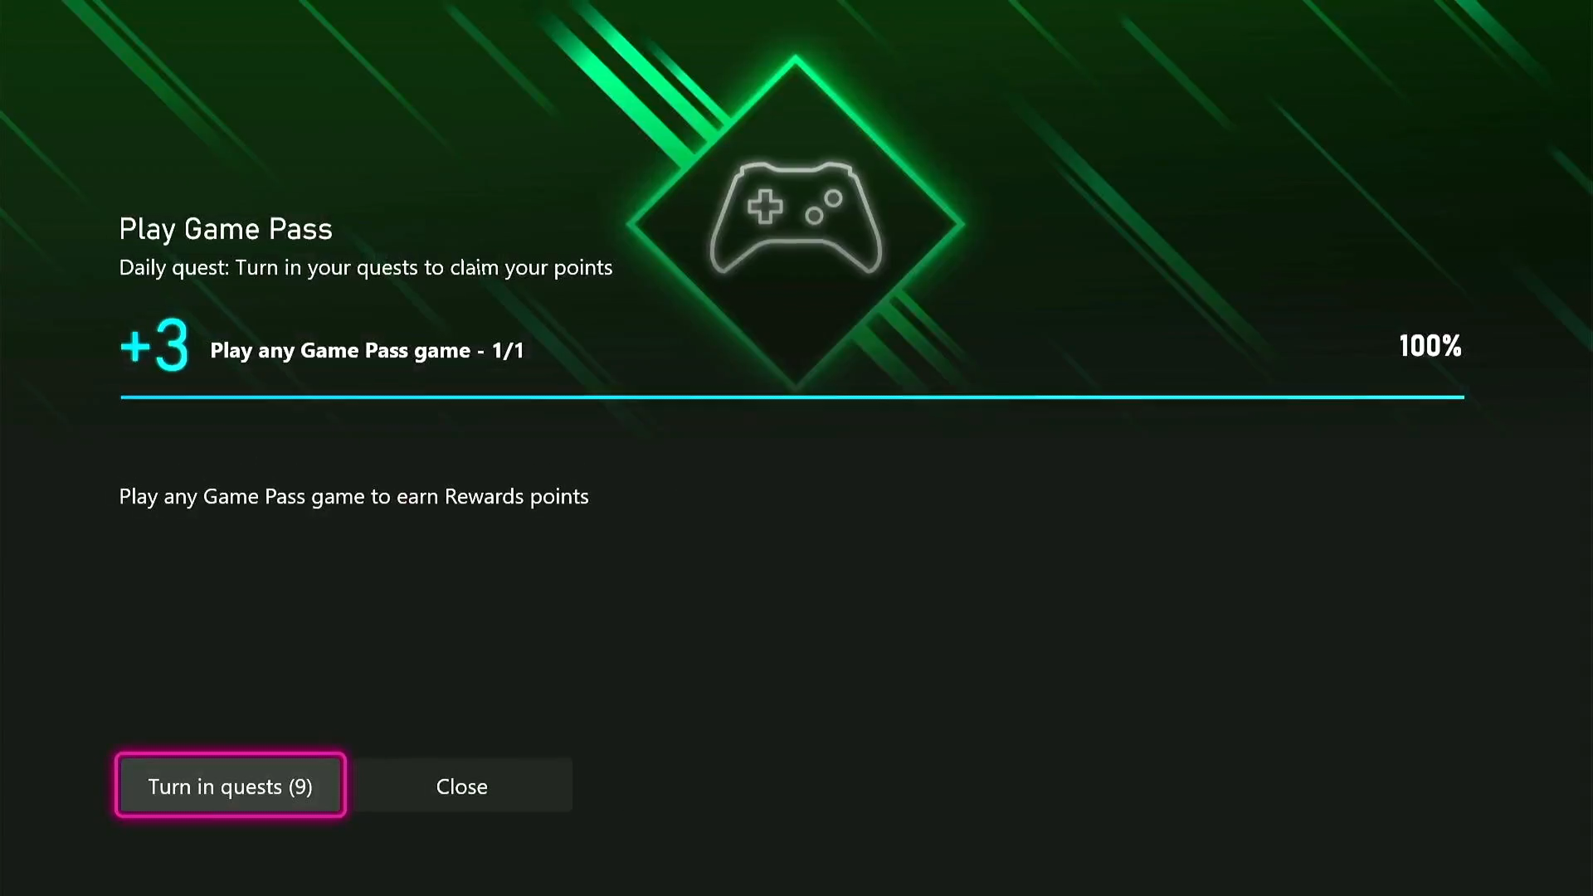
Task: Click the lower circle button on the controller icon
Action: (814, 216)
